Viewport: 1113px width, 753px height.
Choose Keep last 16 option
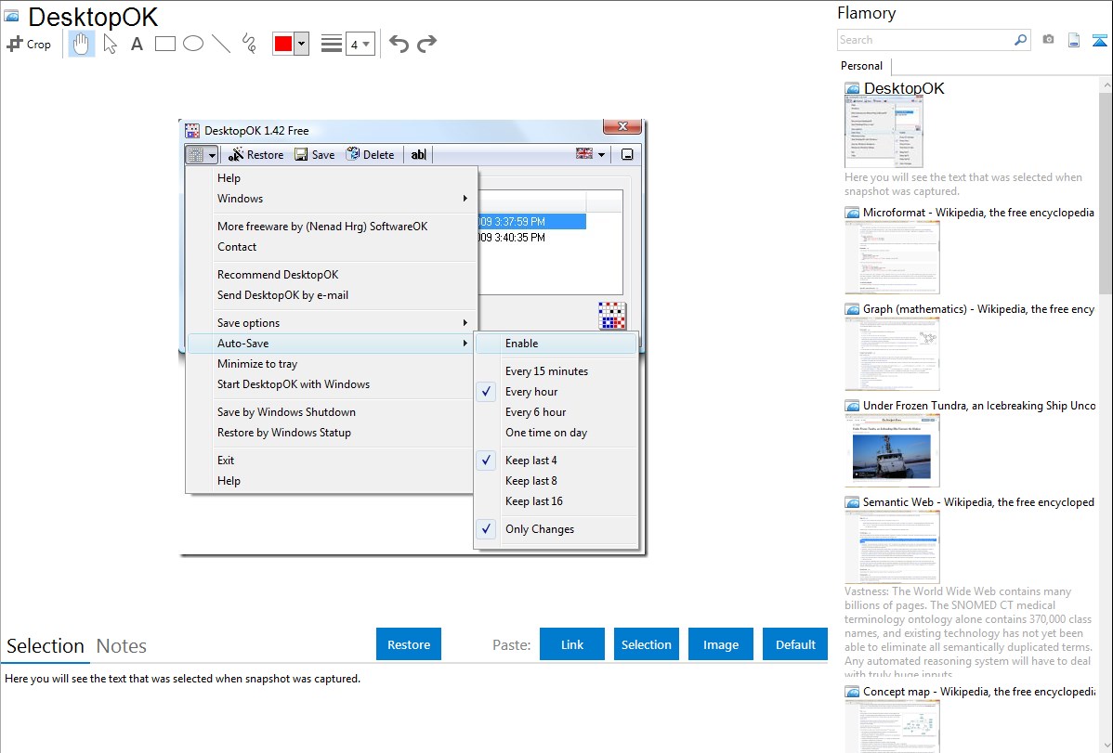click(x=556, y=501)
